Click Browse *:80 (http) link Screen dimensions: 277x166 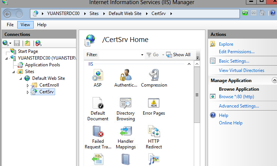tap(237, 97)
